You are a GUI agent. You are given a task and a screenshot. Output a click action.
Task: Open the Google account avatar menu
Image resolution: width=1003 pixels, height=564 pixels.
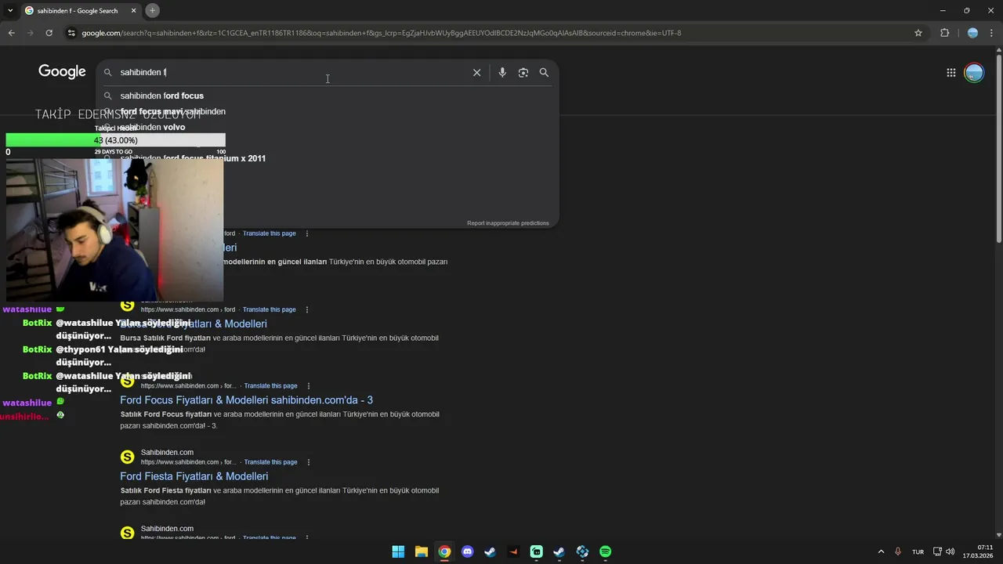pos(974,73)
